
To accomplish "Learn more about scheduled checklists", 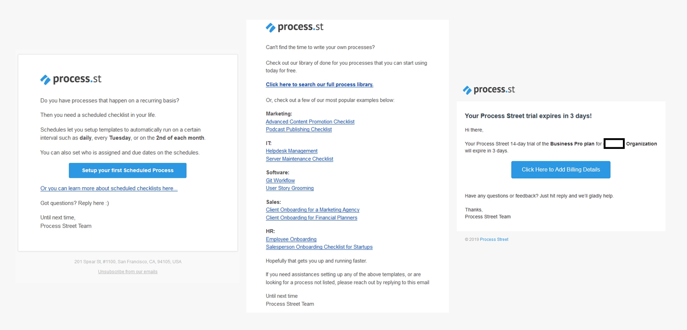I will pos(109,188).
